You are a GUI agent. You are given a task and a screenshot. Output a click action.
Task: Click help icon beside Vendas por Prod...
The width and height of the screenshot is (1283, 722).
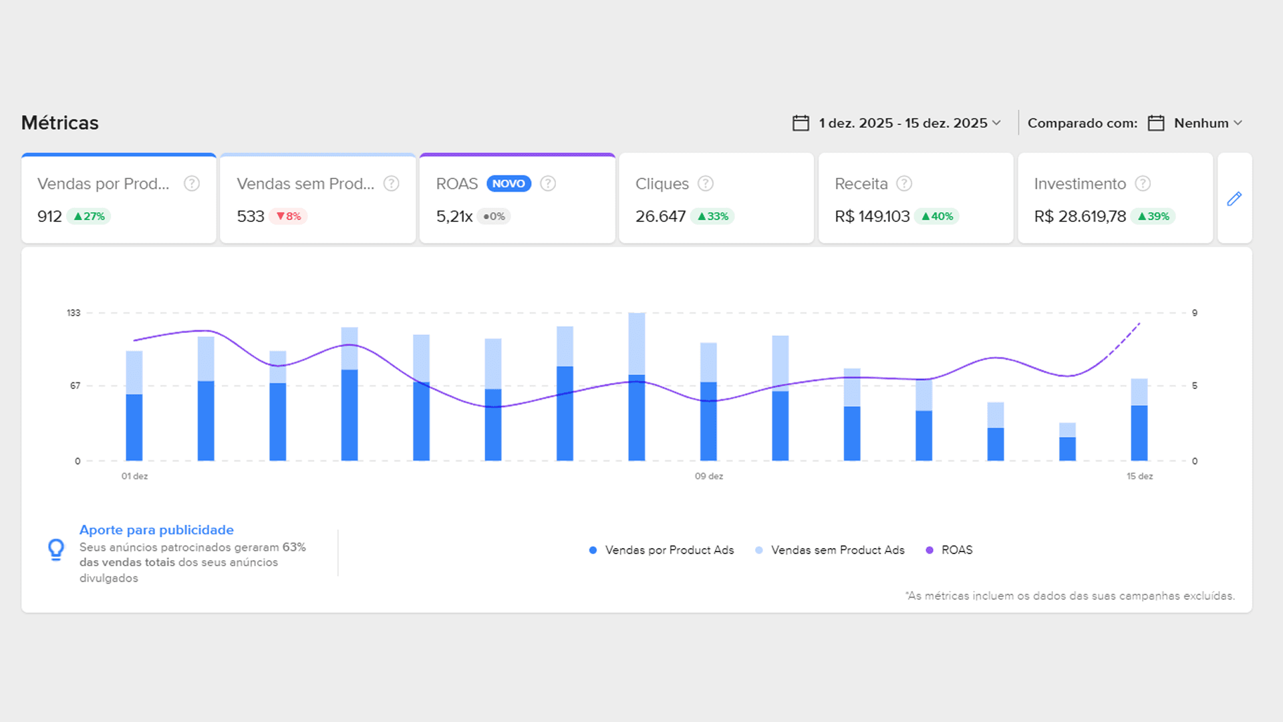[x=192, y=183]
